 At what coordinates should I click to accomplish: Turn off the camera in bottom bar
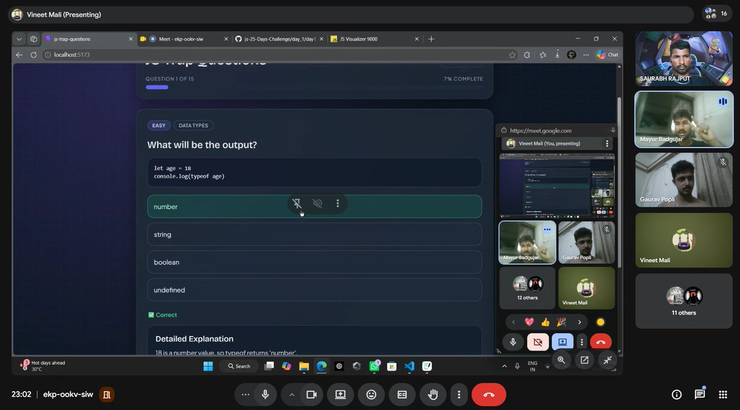coord(311,395)
